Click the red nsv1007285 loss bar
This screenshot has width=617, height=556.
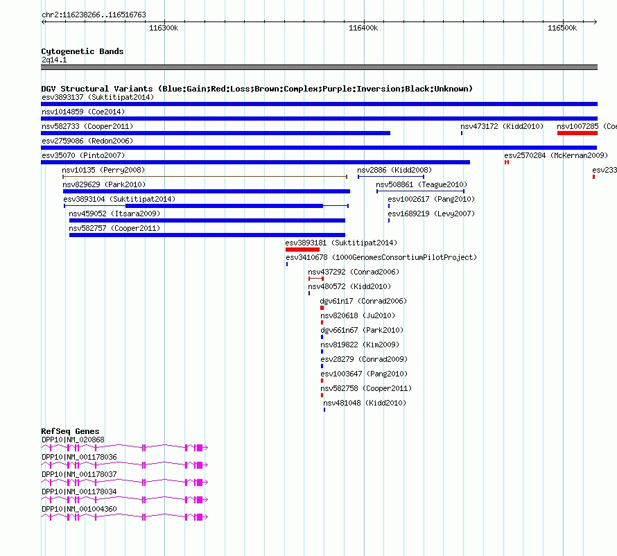click(x=577, y=133)
